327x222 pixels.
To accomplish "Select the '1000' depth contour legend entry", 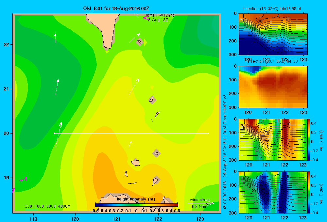I will [x=39, y=206].
